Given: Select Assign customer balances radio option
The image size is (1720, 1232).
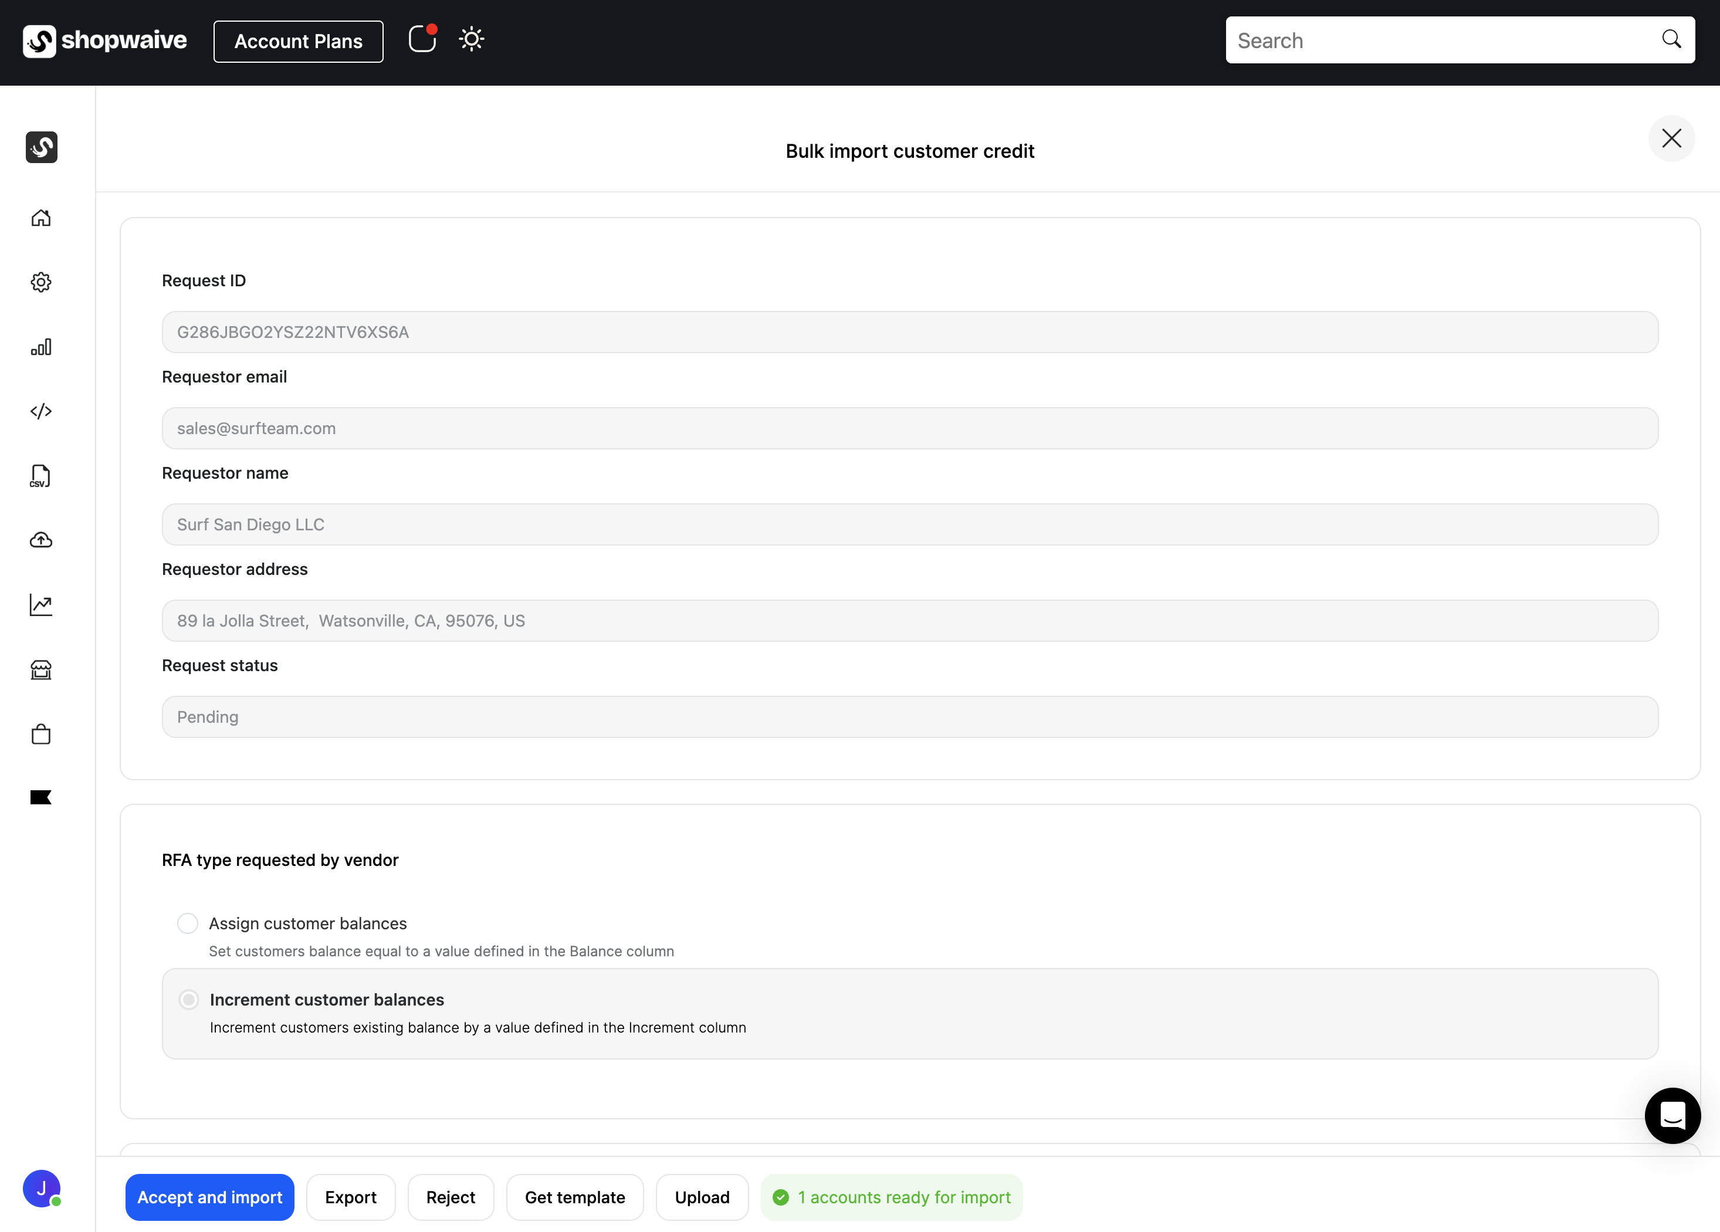Looking at the screenshot, I should pyautogui.click(x=187, y=923).
